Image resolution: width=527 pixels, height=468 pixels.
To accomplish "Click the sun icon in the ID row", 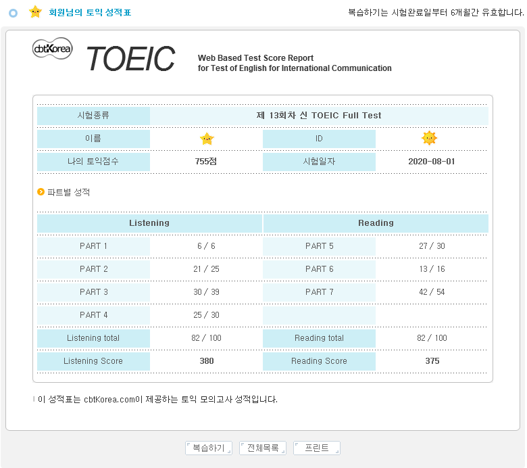I will [429, 138].
